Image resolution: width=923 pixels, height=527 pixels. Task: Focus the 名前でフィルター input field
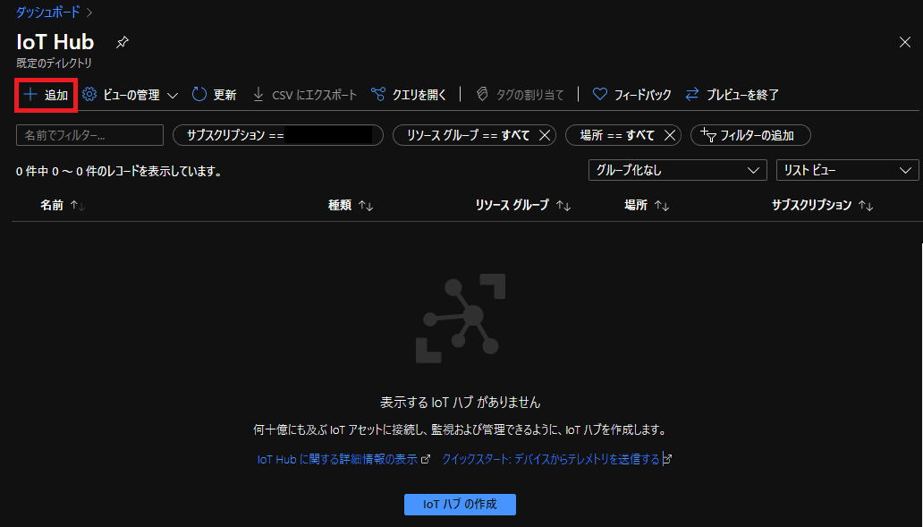pyautogui.click(x=89, y=135)
